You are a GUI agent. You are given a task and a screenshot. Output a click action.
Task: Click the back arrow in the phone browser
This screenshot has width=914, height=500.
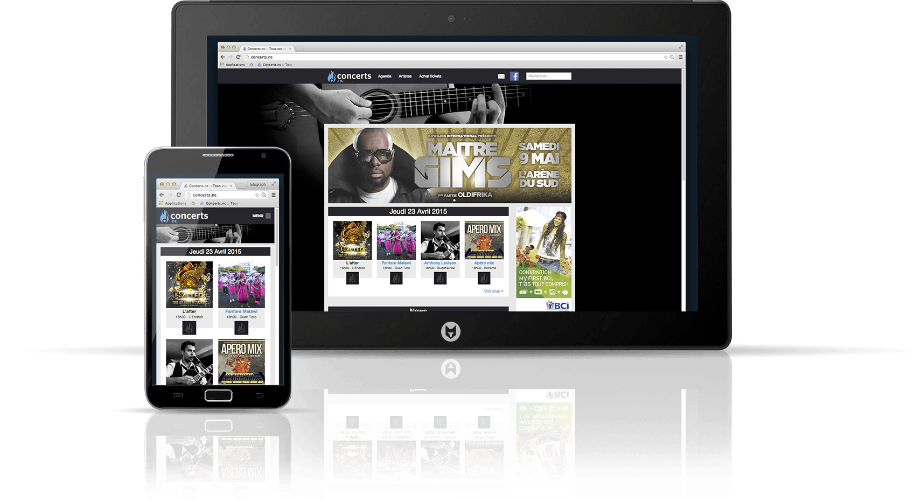coord(162,195)
